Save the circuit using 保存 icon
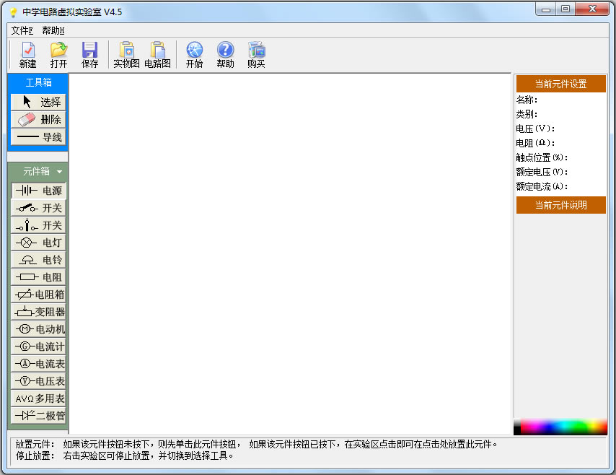The height and width of the screenshot is (475, 616). [x=89, y=55]
